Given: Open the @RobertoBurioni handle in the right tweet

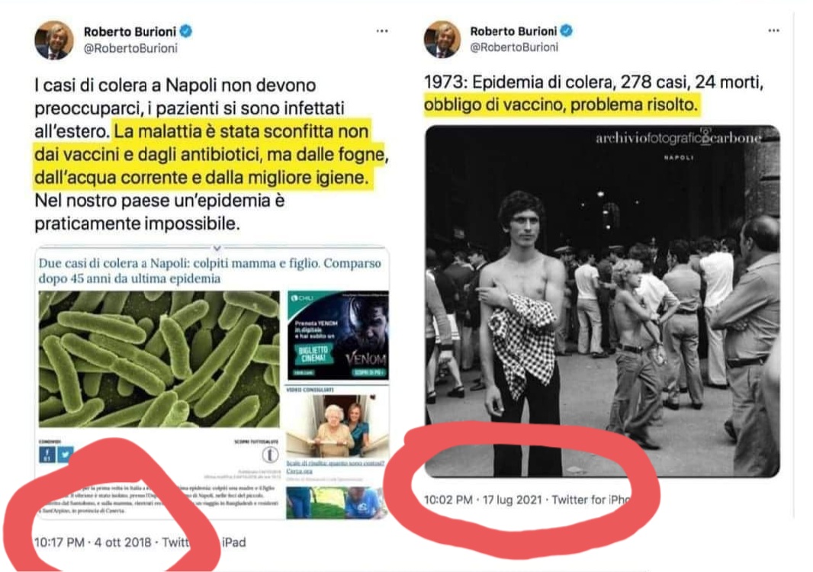Looking at the screenshot, I should tap(514, 47).
